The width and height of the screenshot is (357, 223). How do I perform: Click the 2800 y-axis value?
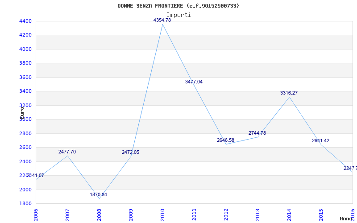[x=25, y=133]
